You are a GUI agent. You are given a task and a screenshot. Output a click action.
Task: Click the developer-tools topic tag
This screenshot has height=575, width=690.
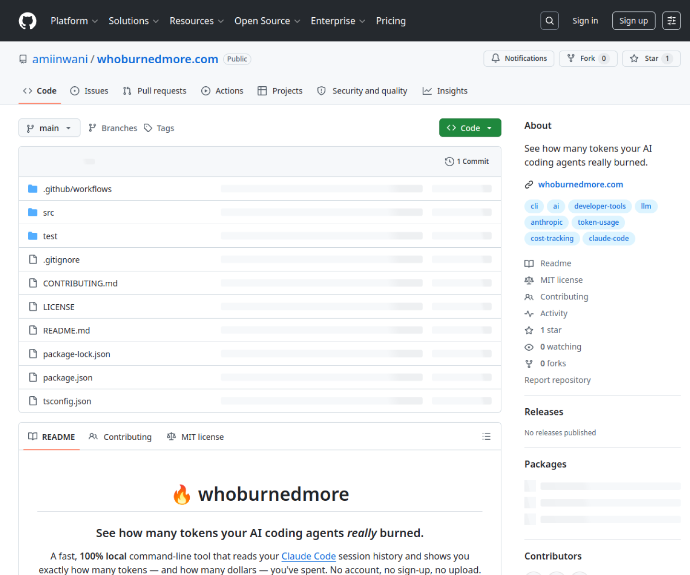[x=600, y=206]
